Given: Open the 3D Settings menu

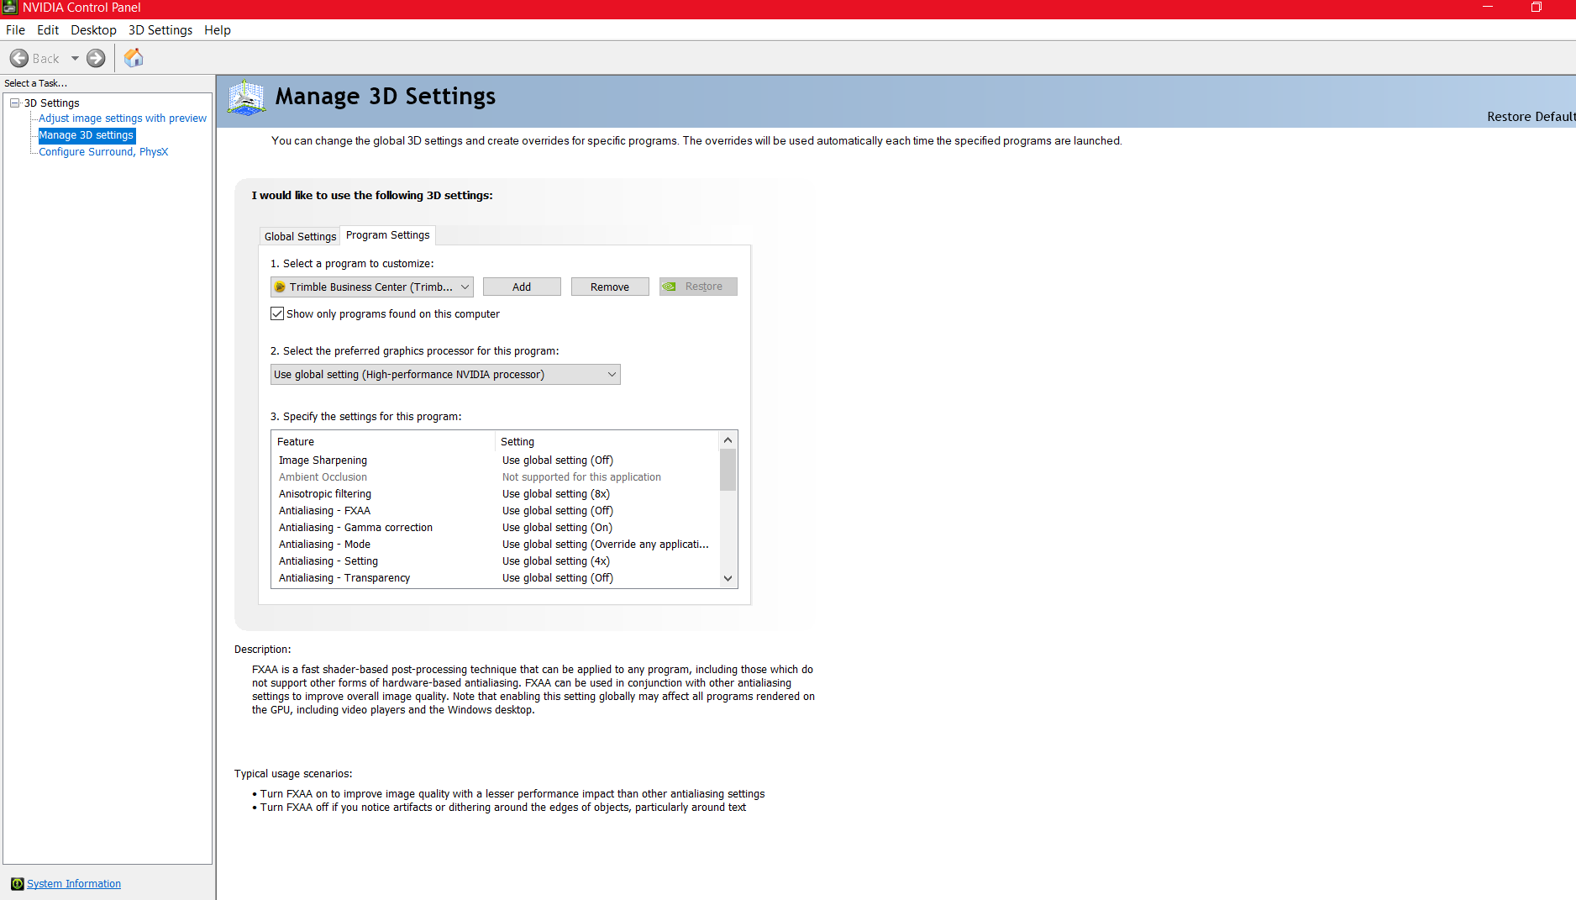Looking at the screenshot, I should tap(160, 30).
